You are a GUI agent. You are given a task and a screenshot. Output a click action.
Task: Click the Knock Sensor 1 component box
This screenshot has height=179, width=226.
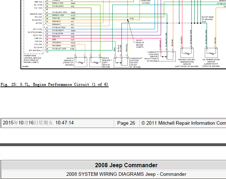point(96,62)
